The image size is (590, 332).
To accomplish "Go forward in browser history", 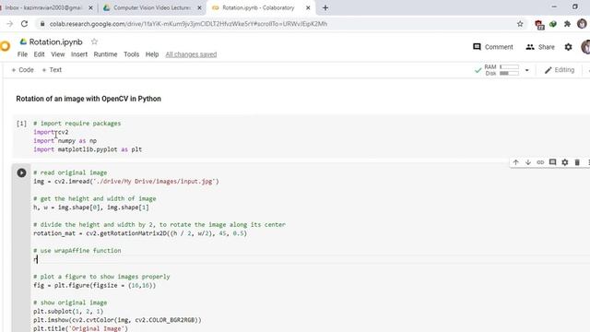I will point(9,24).
